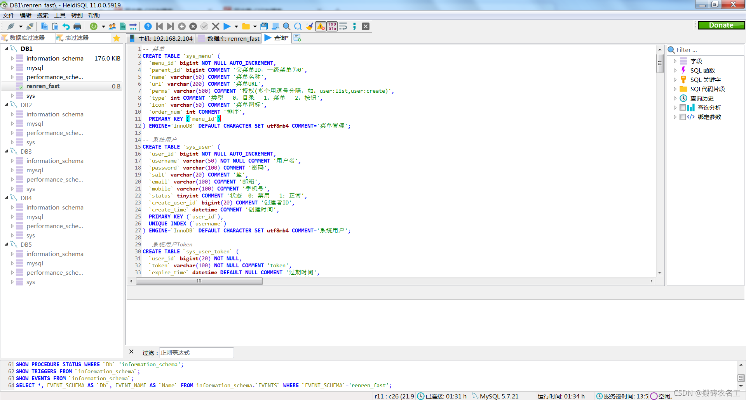Jump to last row icon
The image size is (746, 400).
(x=170, y=26)
